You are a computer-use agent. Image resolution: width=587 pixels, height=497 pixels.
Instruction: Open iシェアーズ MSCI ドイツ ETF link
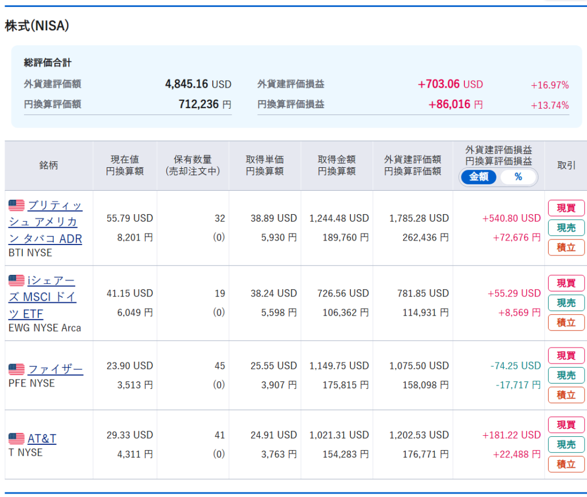pos(52,297)
